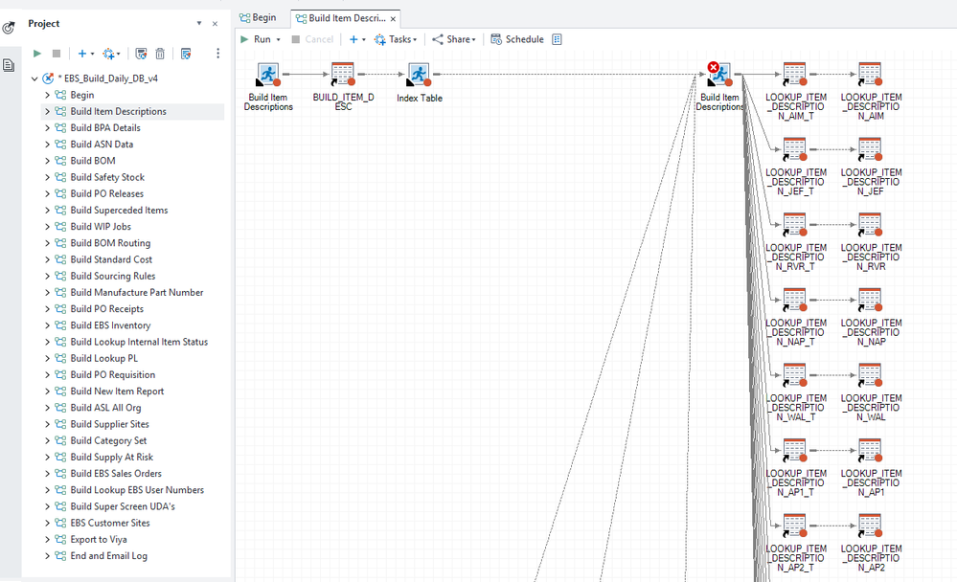Select the BUILD_ITEM_DESC table node

343,75
